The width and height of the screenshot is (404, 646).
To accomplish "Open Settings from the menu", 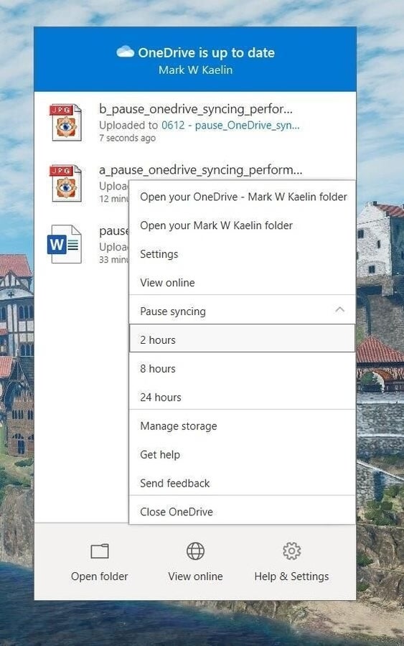I will (x=242, y=254).
